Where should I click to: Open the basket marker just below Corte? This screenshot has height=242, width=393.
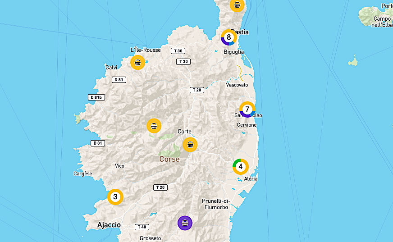coord(190,145)
